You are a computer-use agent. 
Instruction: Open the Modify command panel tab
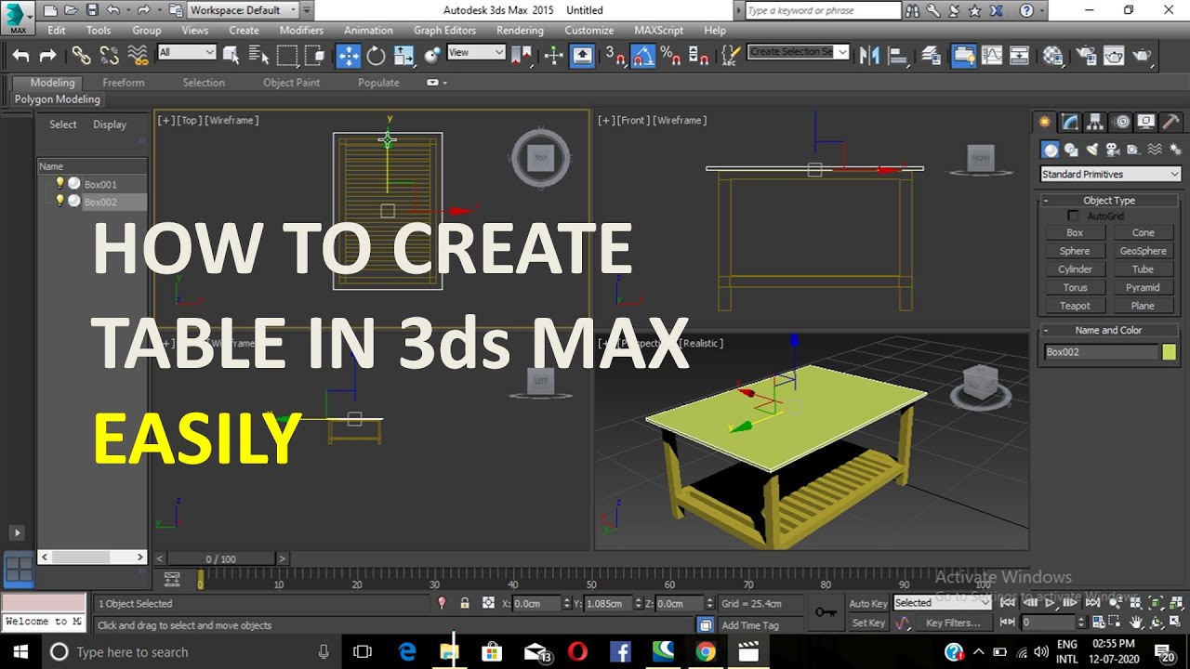coord(1071,122)
